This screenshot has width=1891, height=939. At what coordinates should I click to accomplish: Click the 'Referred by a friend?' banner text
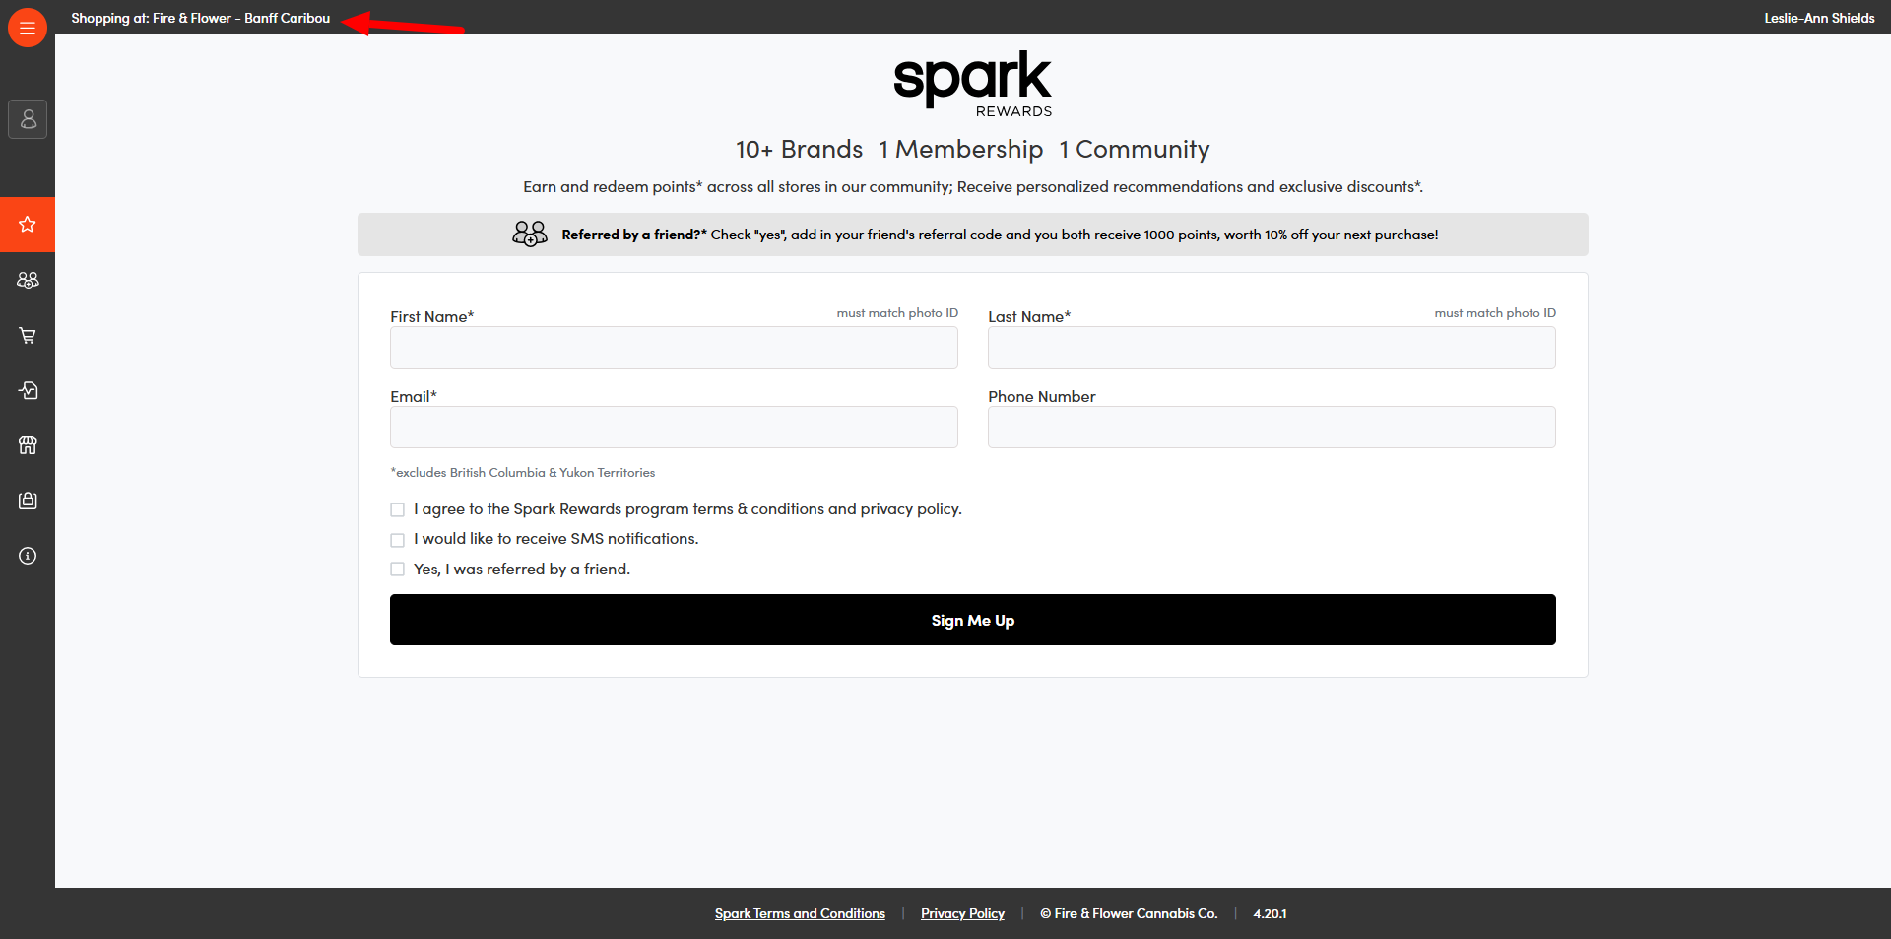pos(634,235)
